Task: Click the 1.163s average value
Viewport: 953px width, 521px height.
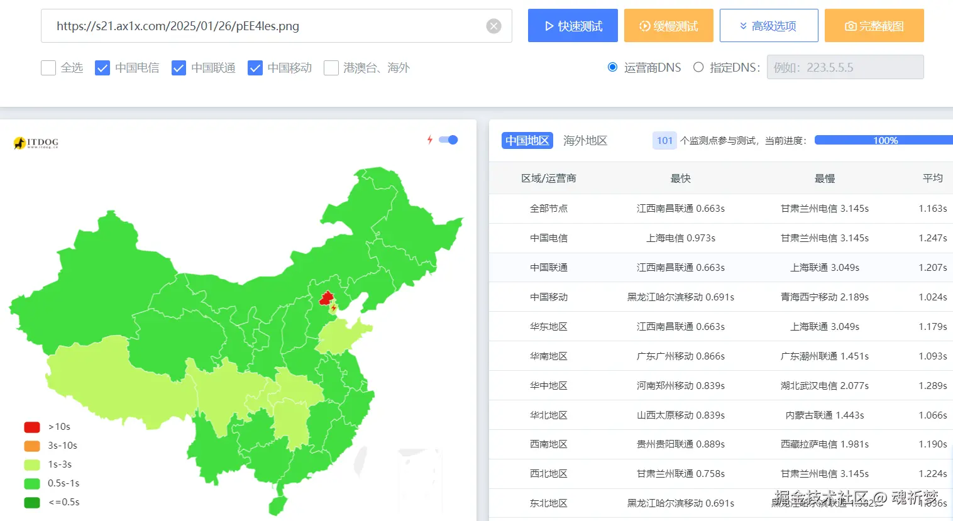Action: click(933, 209)
